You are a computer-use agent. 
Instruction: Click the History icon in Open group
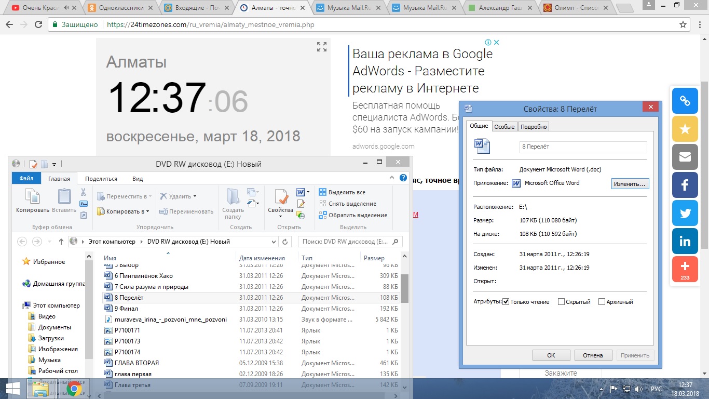pyautogui.click(x=300, y=215)
